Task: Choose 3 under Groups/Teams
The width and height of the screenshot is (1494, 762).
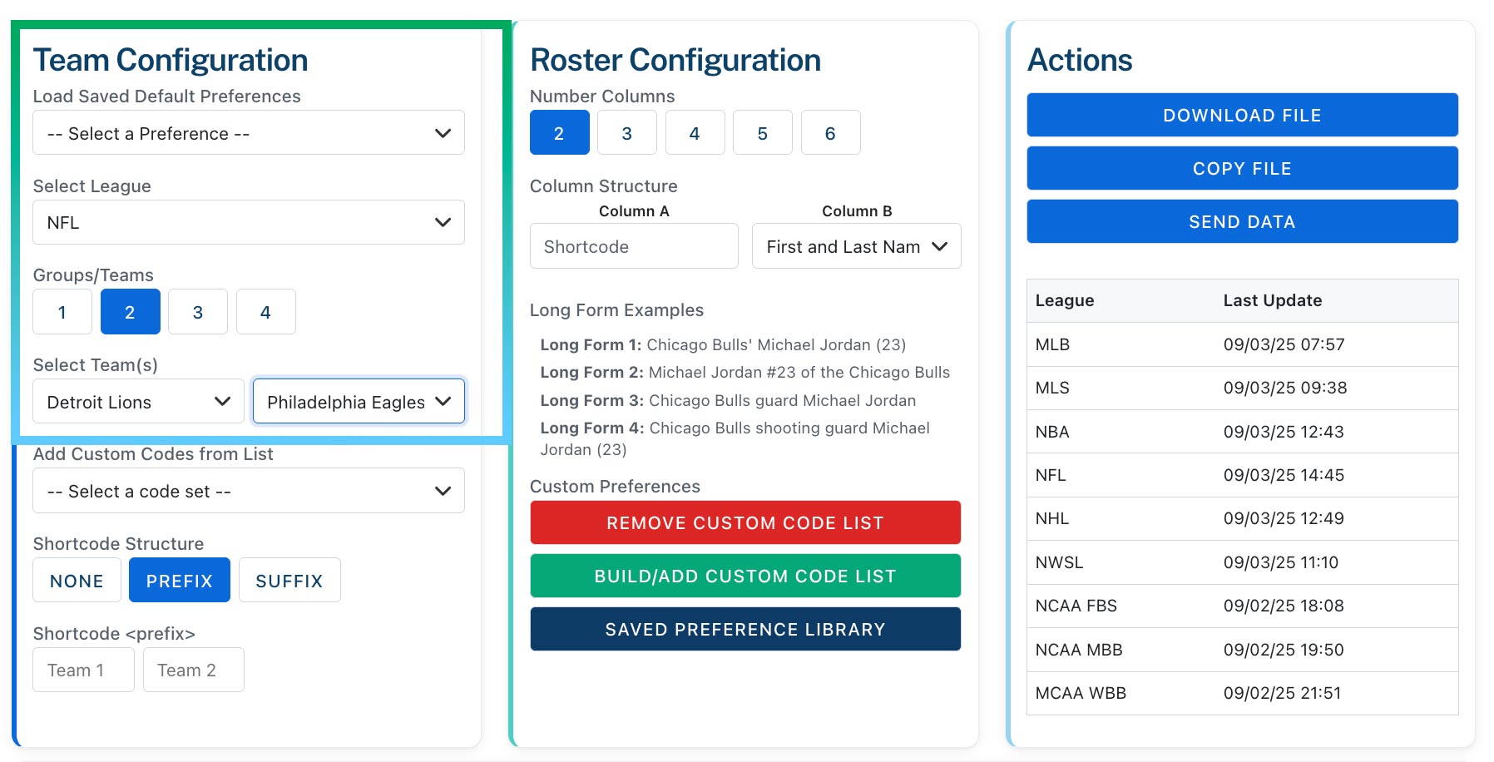Action: 198,312
